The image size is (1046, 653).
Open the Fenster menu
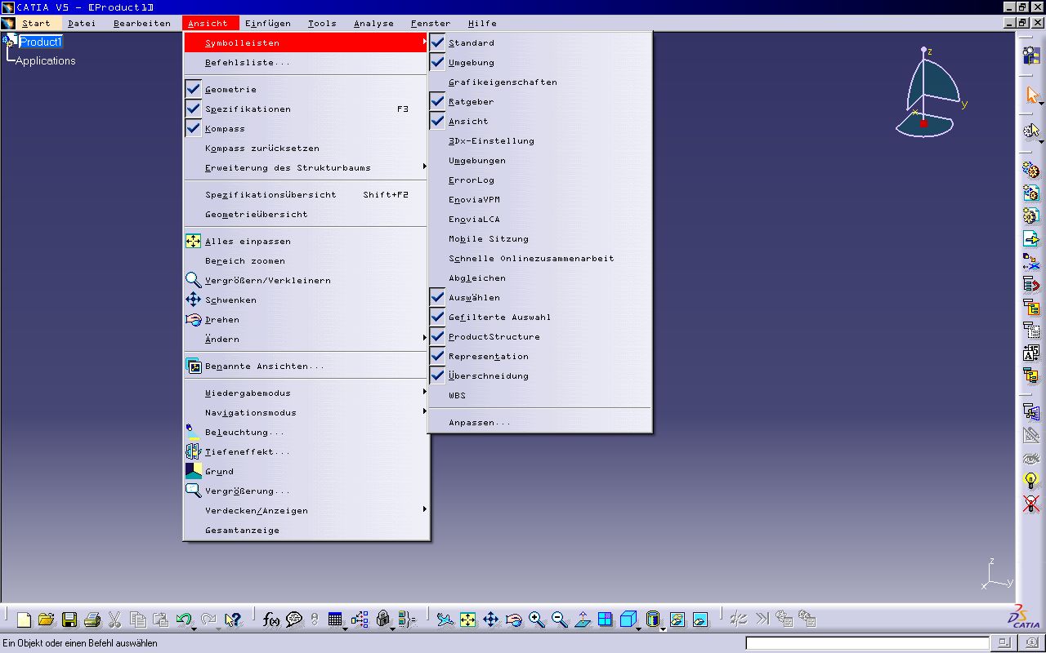[431, 23]
